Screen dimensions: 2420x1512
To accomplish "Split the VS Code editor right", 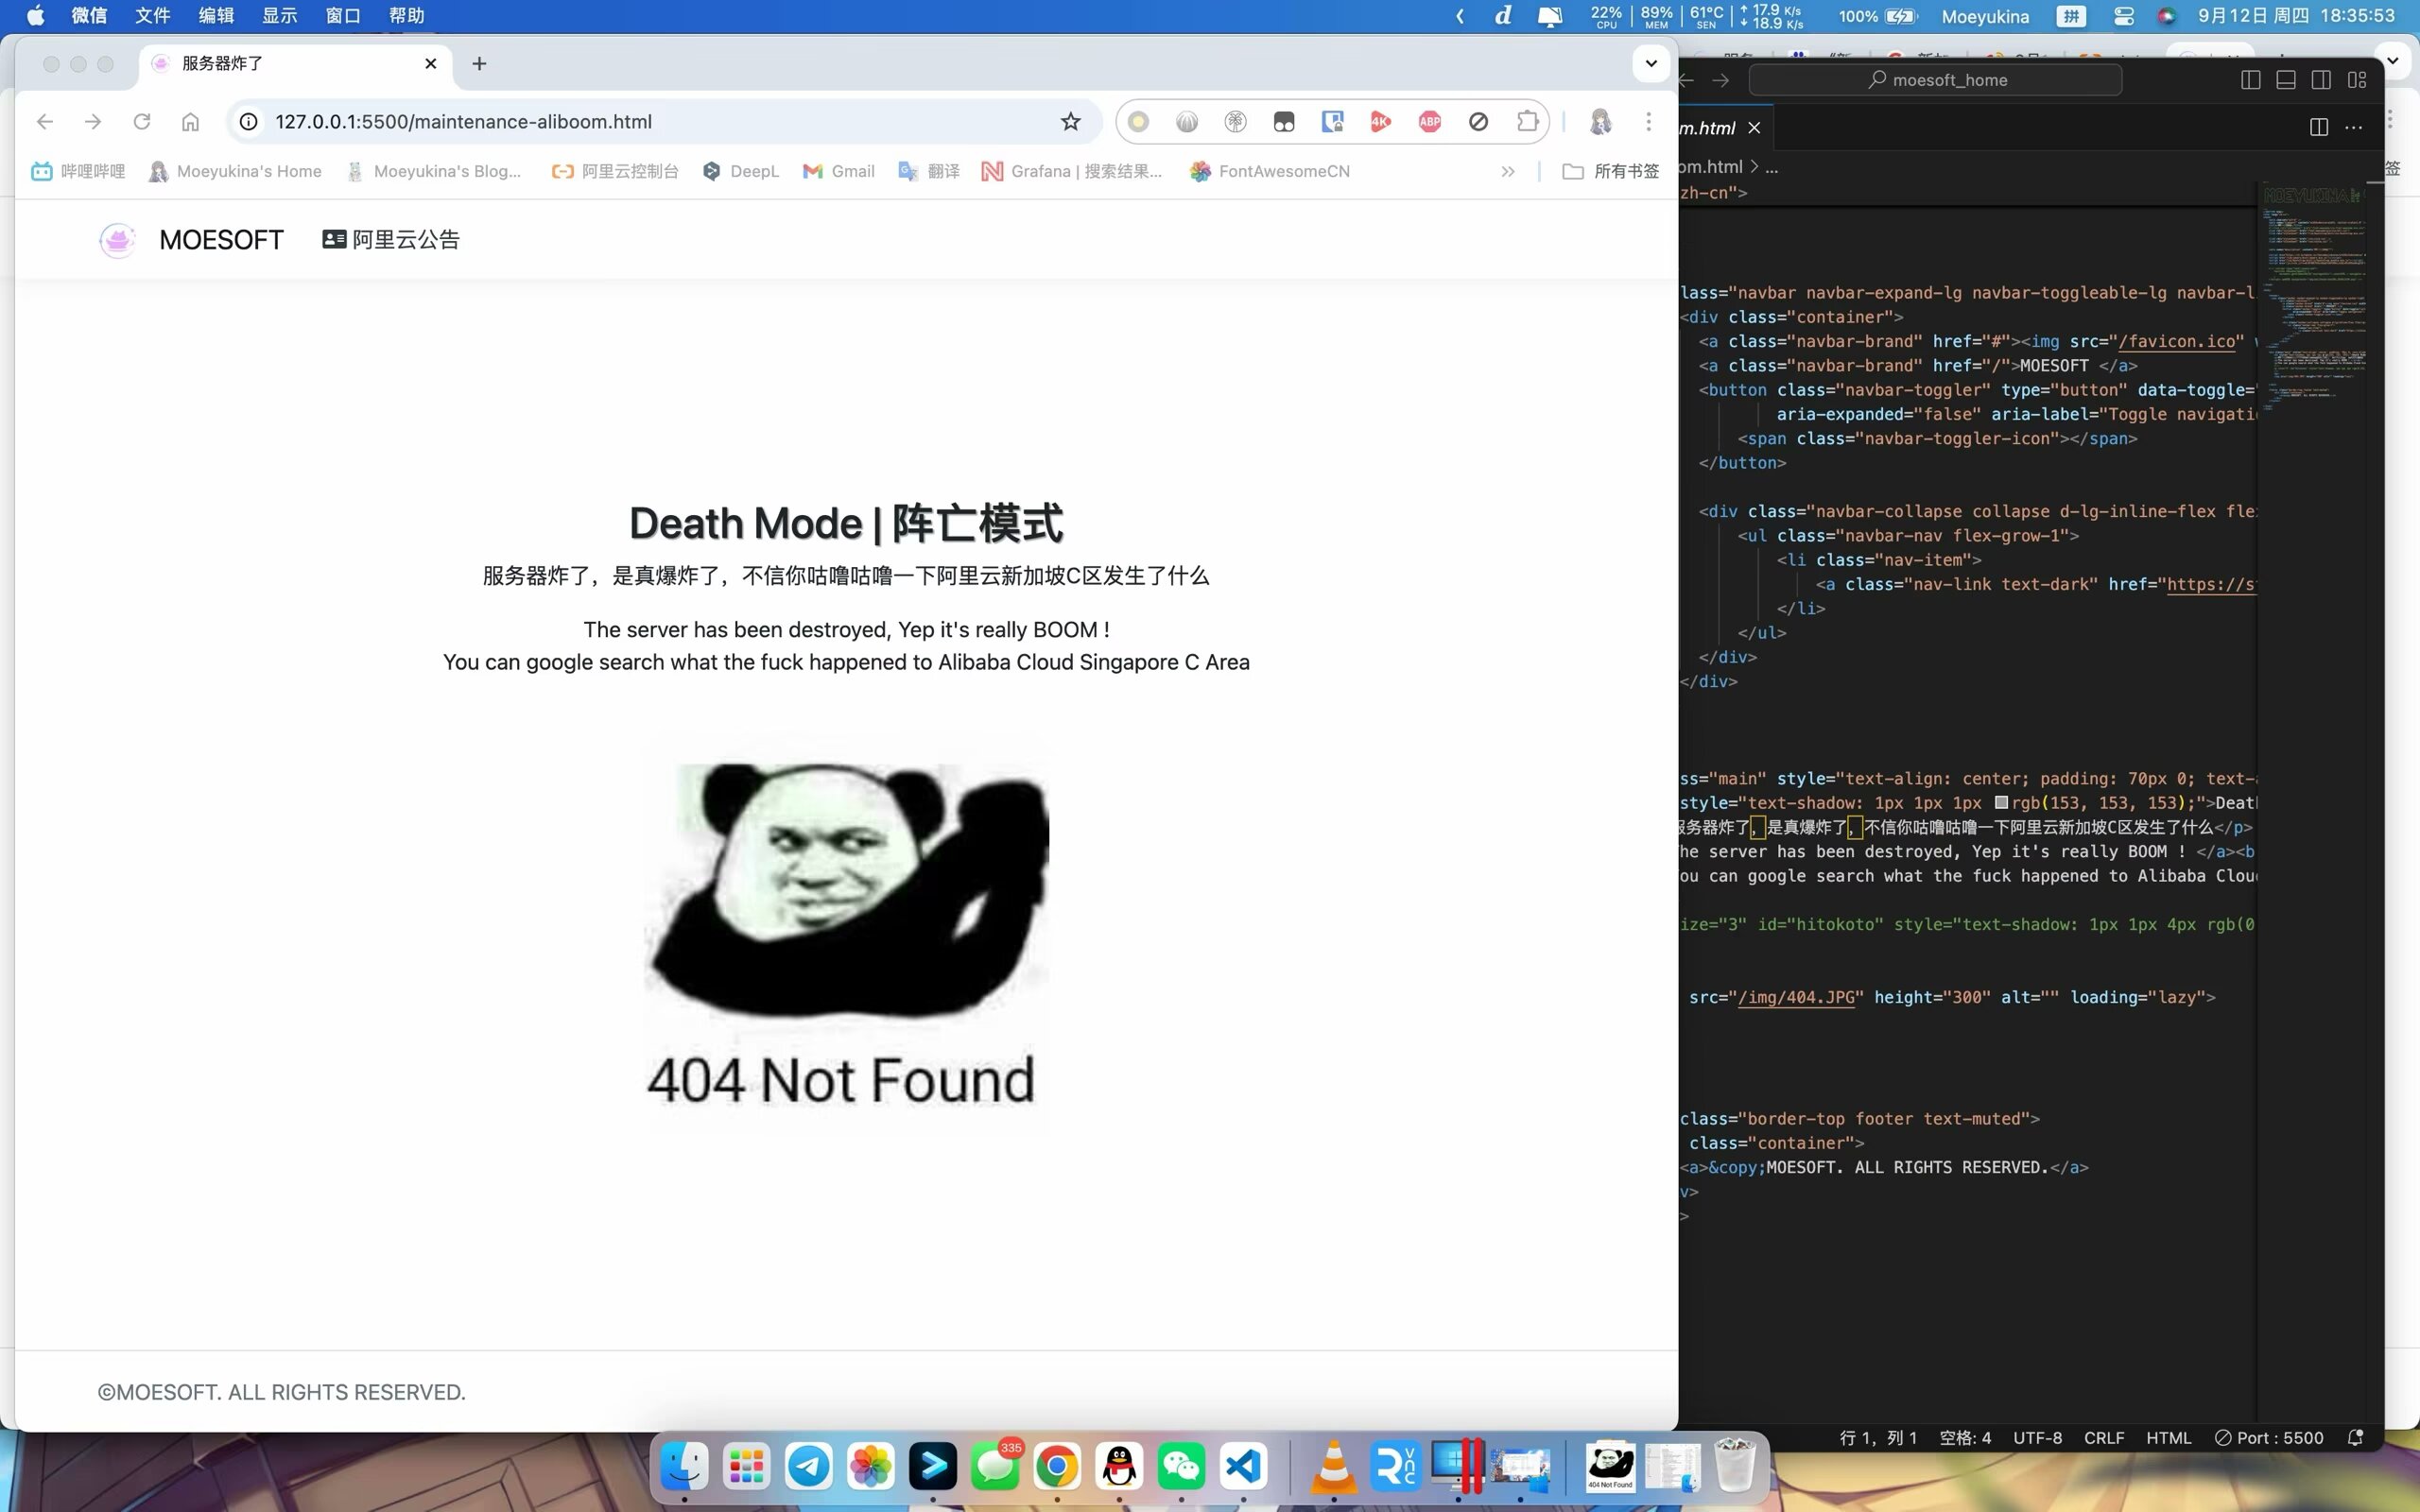I will pos(2318,127).
